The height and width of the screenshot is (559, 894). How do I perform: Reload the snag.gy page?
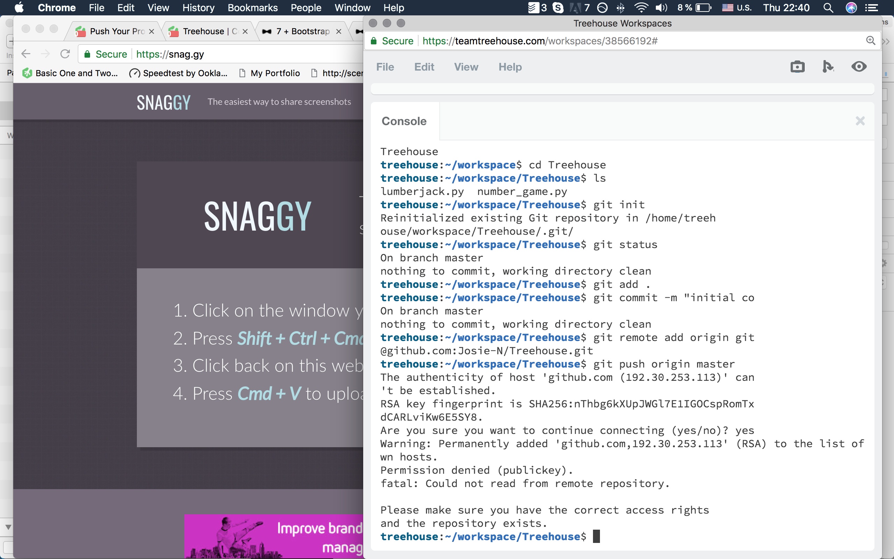click(x=65, y=55)
